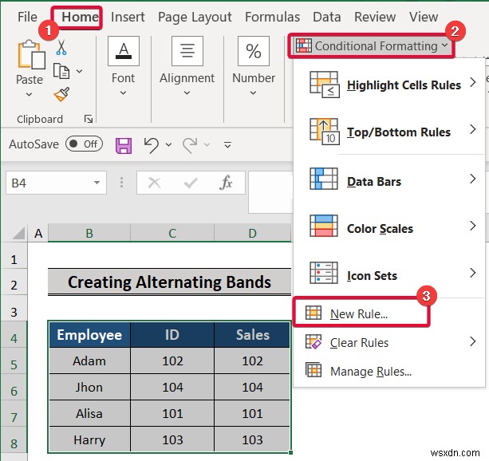Switch to the View tab
The width and height of the screenshot is (489, 461).
click(x=424, y=17)
